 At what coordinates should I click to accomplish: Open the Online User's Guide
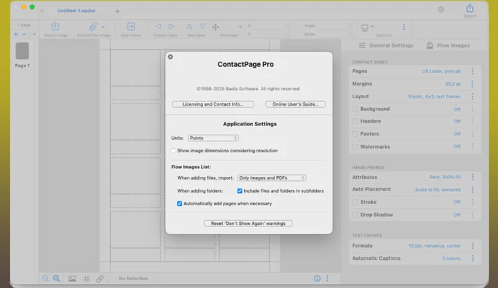[x=295, y=104]
